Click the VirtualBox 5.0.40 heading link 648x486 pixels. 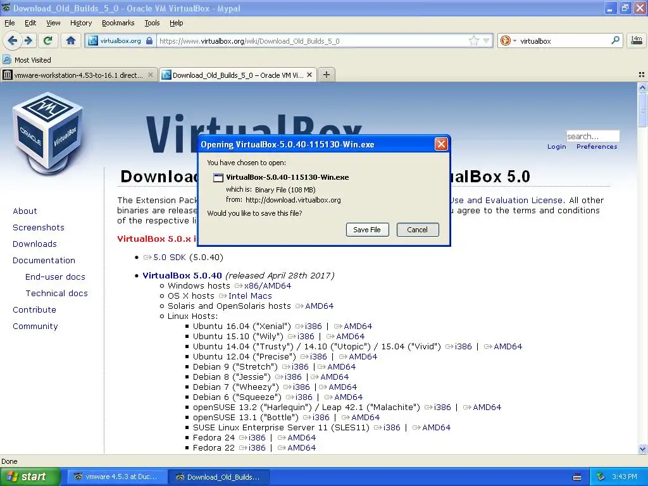tap(182, 276)
